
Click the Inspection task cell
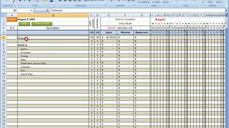tap(53, 67)
